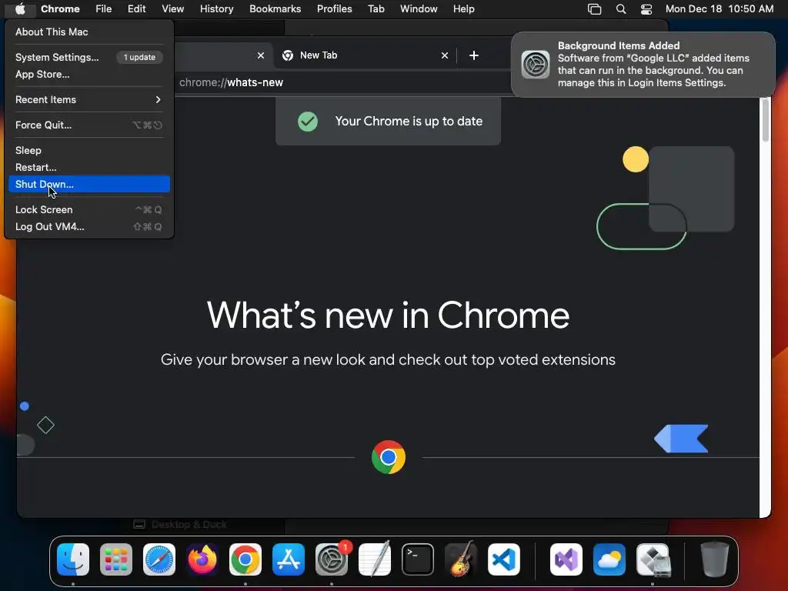Click "Your Chrome is up to date" text
The width and height of the screenshot is (788, 591).
coord(409,121)
